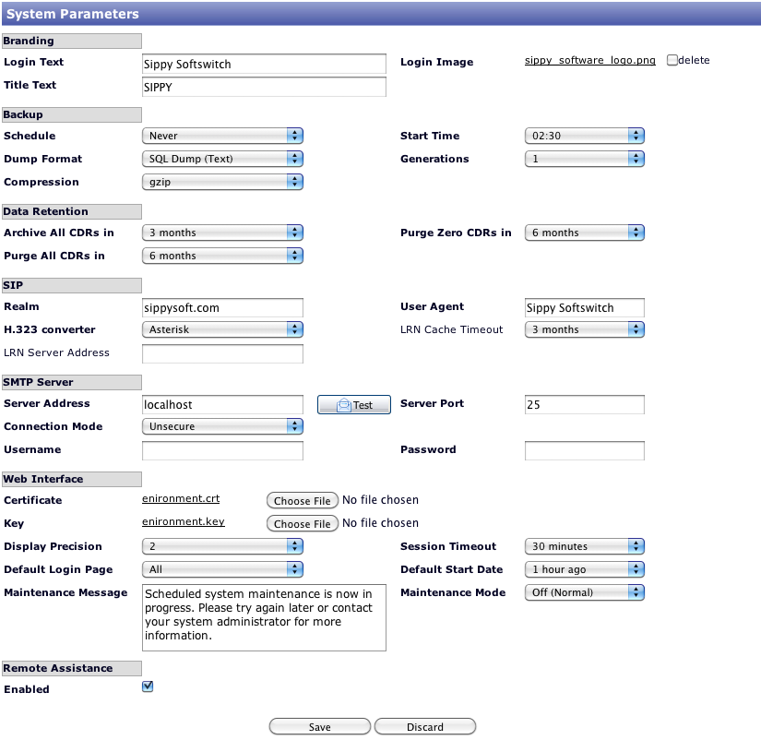Image resolution: width=761 pixels, height=740 pixels.
Task: Click the Test button with envelope icon
Action: pyautogui.click(x=354, y=405)
